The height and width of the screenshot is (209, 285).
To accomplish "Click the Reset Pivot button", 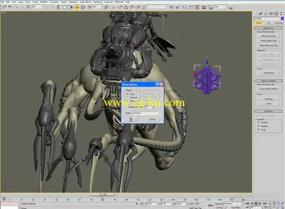I will click(268, 73).
